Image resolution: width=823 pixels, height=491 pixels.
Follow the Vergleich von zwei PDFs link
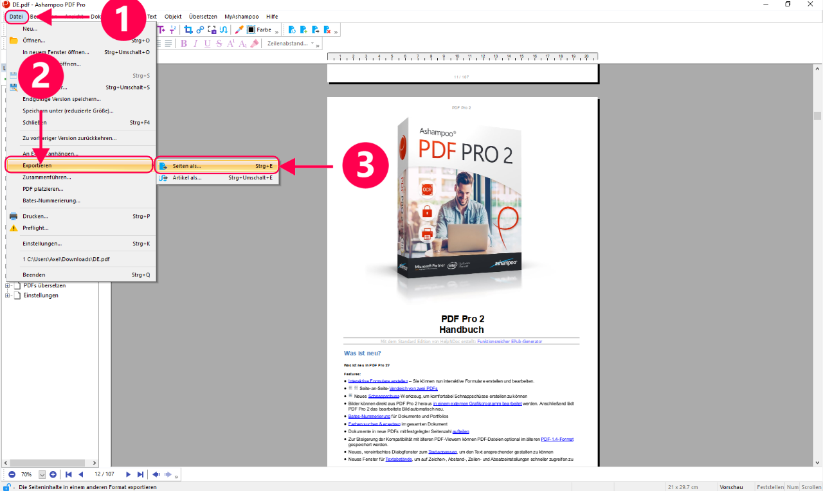413,389
